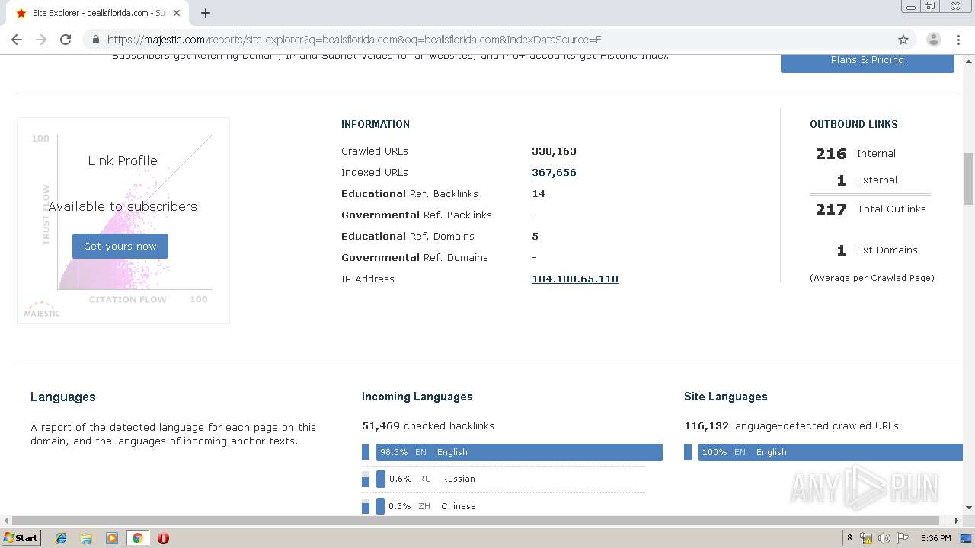
Task: Go back to the previous page
Action: (x=17, y=40)
